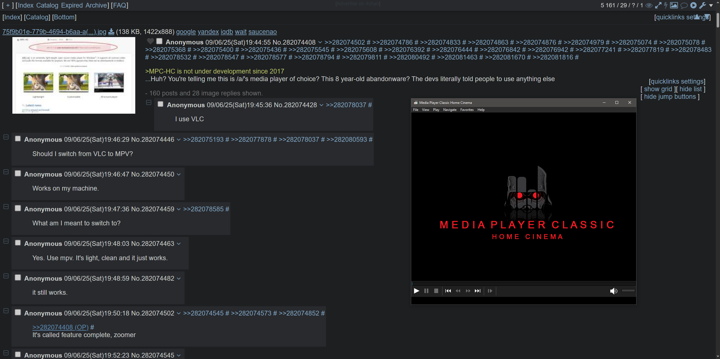This screenshot has height=359, width=720.
Task: Click the expand arrows icon in header
Action: (658, 5)
